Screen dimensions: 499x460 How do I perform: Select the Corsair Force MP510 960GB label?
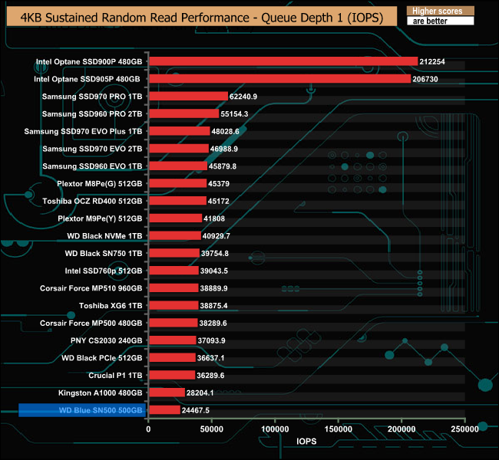click(91, 288)
